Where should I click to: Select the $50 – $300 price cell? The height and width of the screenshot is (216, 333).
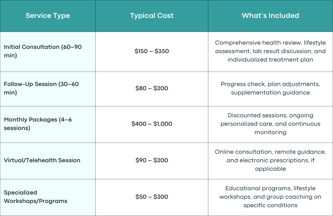coord(152,197)
